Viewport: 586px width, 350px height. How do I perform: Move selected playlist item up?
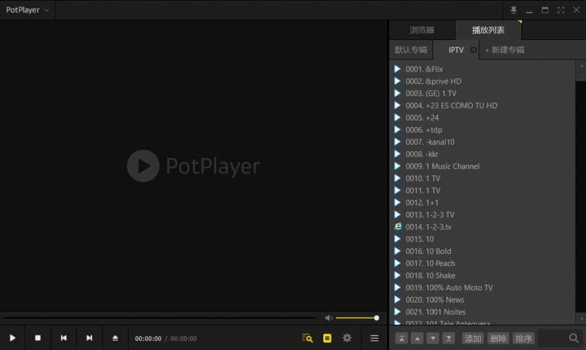pos(417,339)
